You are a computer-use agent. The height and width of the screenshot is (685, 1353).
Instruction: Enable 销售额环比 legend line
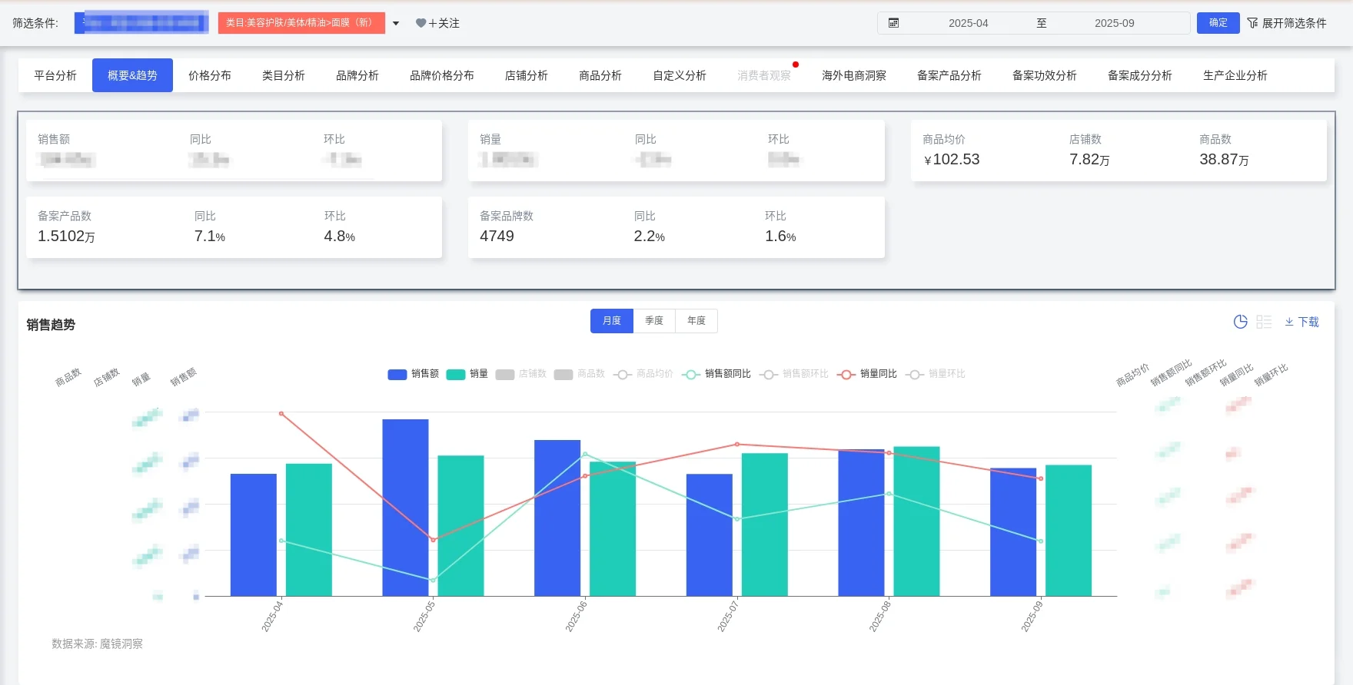click(x=794, y=374)
